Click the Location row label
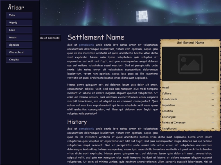 pyautogui.click(x=167, y=111)
